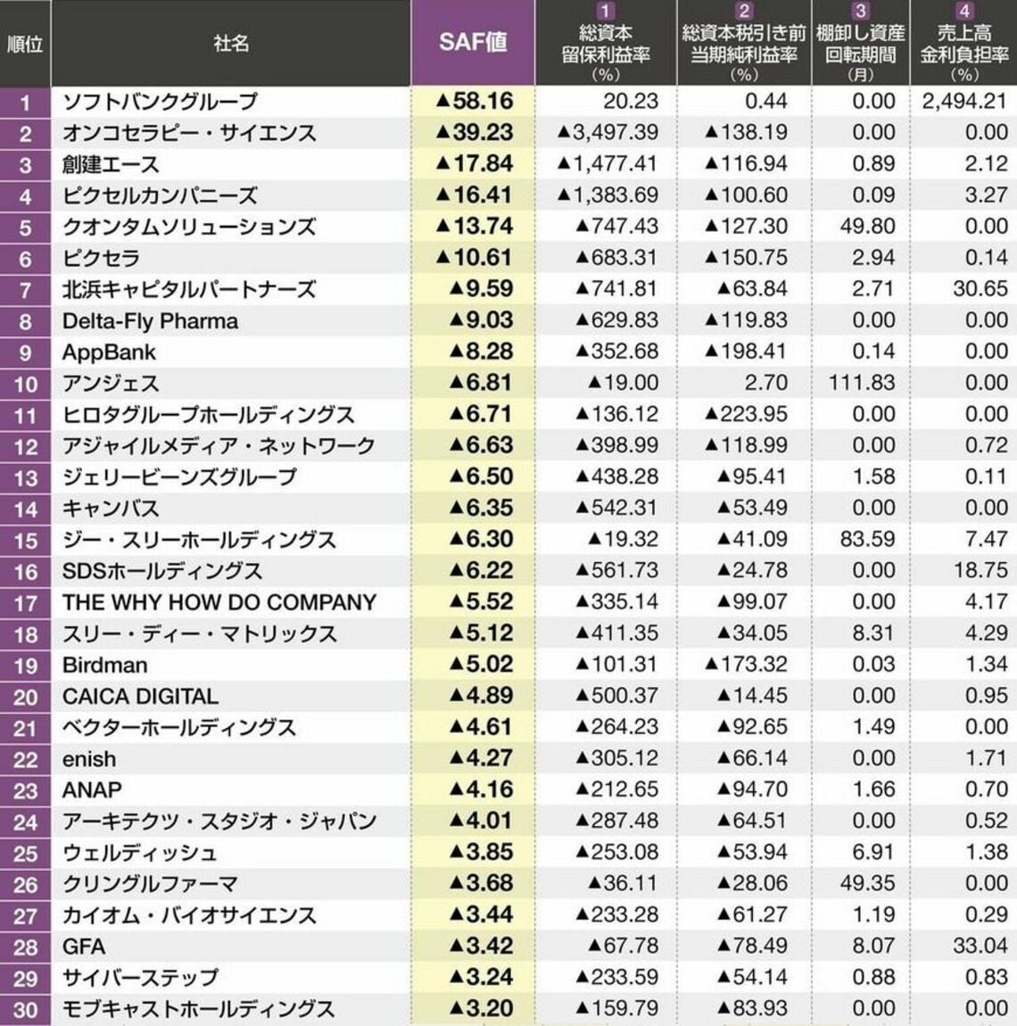Click the ▲3,497.39 retained earnings value
The height and width of the screenshot is (1026, 1017).
(608, 132)
